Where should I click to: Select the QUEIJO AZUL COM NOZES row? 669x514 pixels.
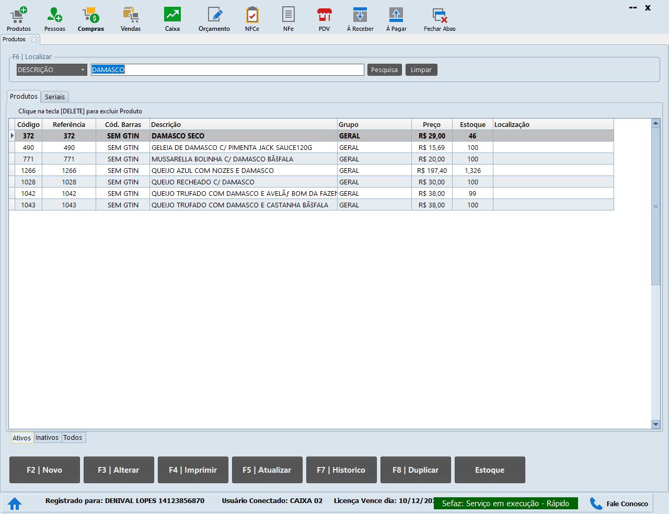pos(212,171)
